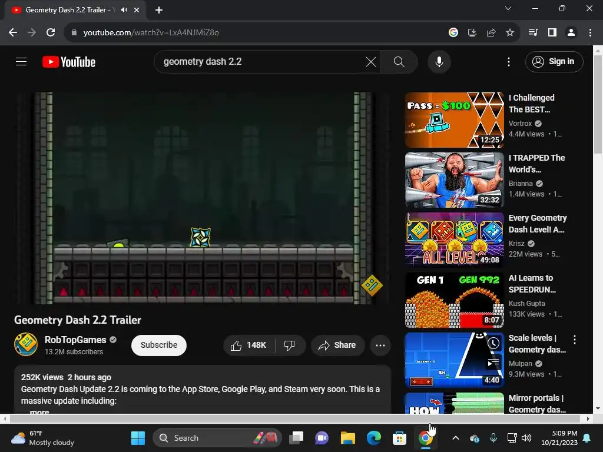
Task: Click Kush Gupta channel name
Action: [x=526, y=303]
